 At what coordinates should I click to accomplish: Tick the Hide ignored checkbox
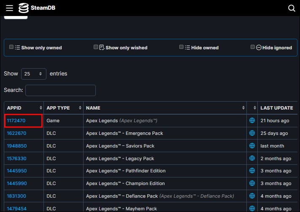[253, 47]
